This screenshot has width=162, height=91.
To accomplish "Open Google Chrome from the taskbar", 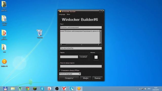I will (28, 89).
